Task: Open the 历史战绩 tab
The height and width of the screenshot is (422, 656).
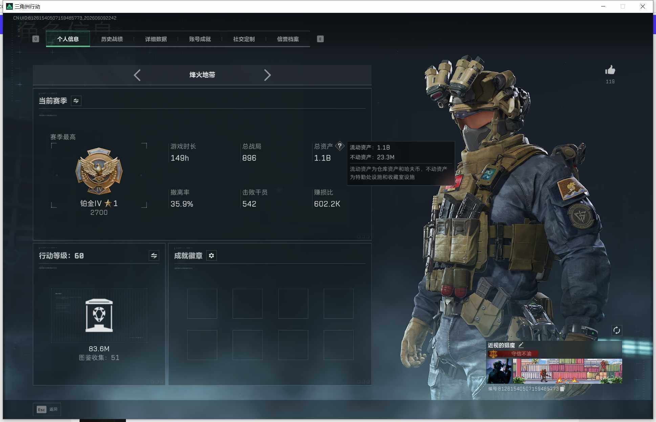Action: click(112, 39)
